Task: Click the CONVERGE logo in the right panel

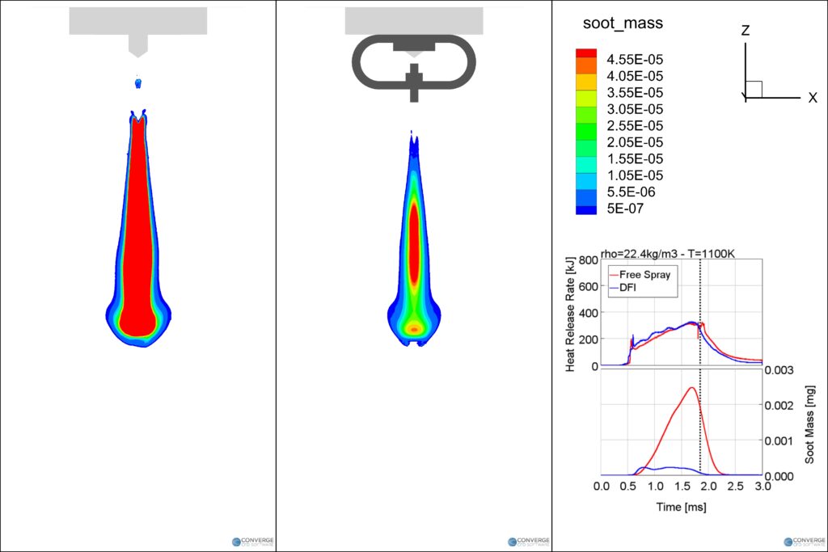Action: coord(804,542)
